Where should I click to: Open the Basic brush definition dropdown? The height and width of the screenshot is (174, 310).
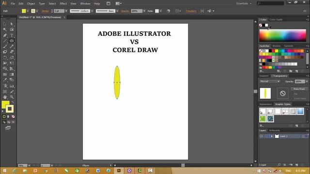pyautogui.click(x=117, y=11)
